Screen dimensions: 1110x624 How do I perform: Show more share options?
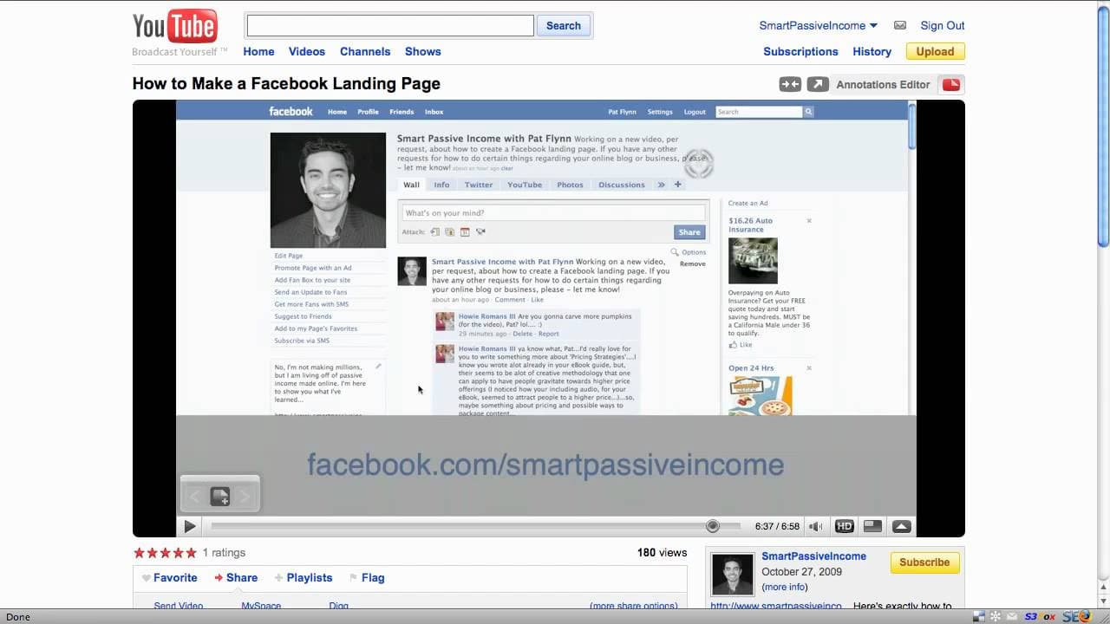click(x=634, y=606)
